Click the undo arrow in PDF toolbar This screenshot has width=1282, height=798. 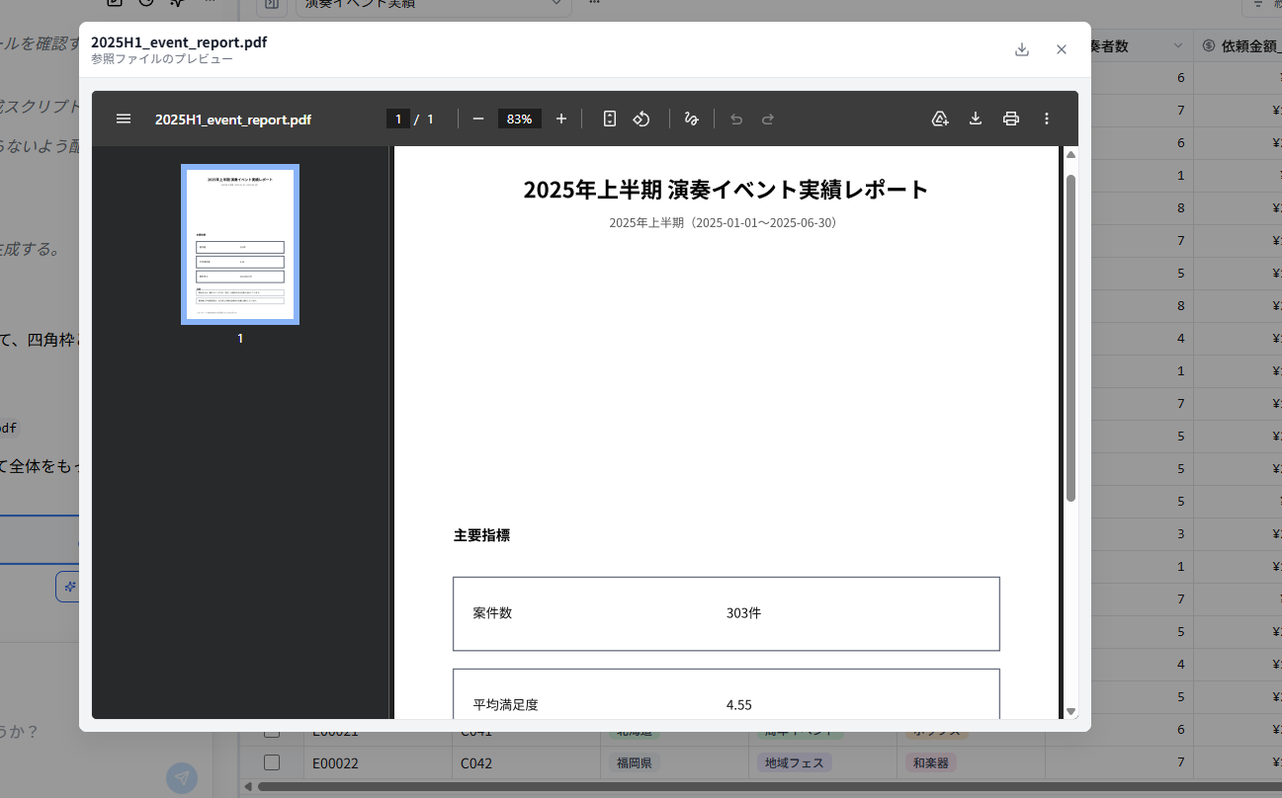[x=736, y=119]
